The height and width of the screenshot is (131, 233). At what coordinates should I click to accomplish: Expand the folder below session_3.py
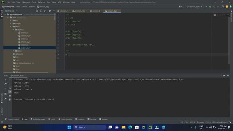[13, 51]
